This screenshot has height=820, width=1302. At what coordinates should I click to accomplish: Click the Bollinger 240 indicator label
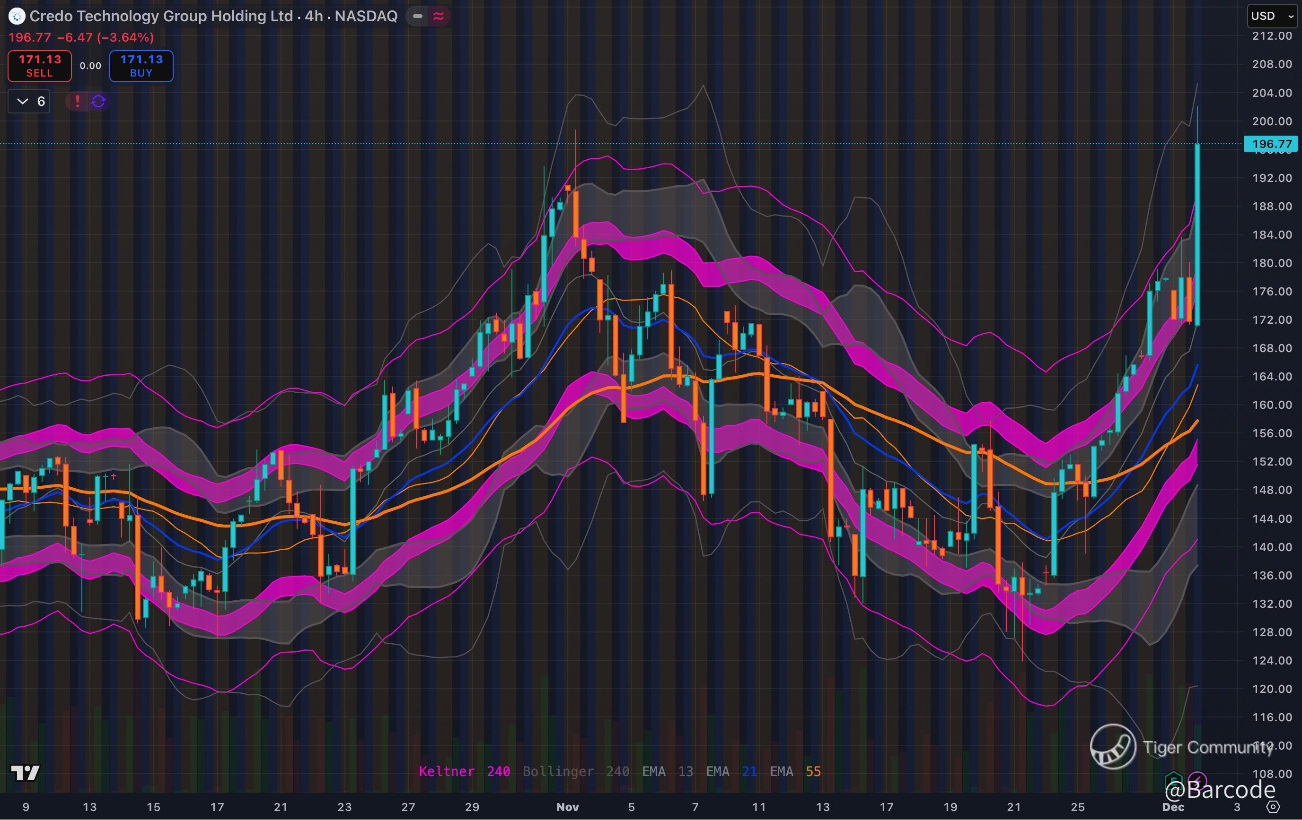(x=575, y=771)
